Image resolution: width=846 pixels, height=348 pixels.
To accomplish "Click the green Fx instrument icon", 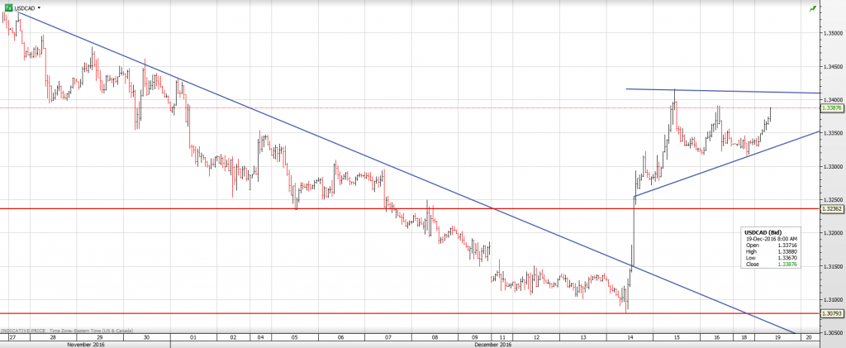I will tap(8, 7).
